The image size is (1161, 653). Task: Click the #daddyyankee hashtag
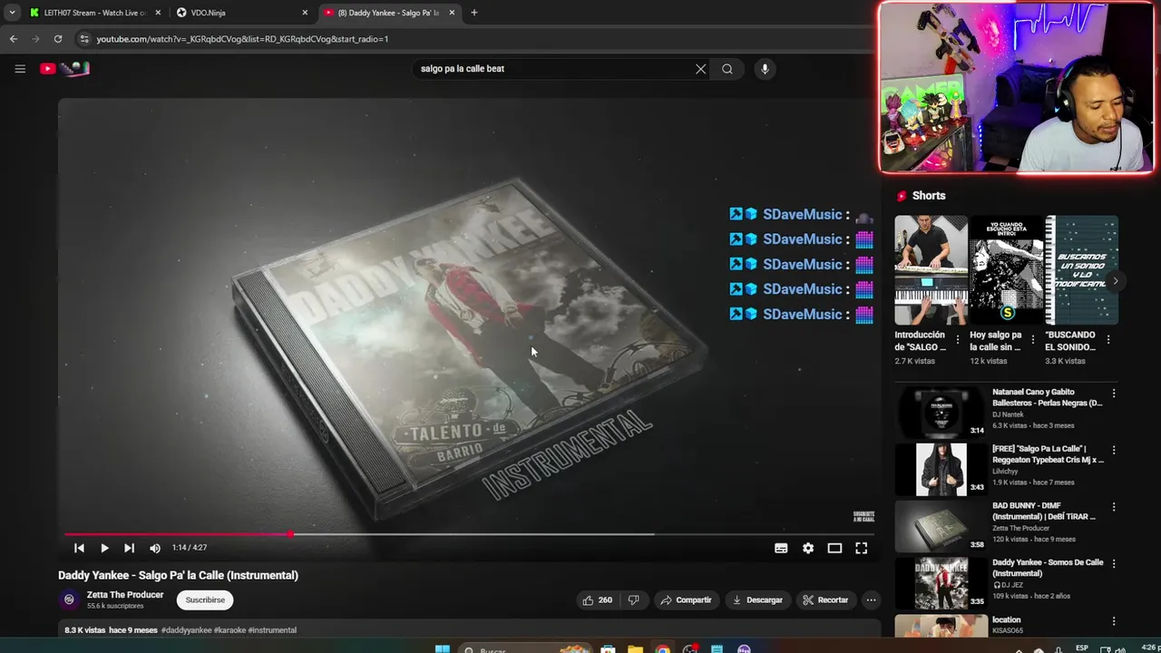coord(186,630)
